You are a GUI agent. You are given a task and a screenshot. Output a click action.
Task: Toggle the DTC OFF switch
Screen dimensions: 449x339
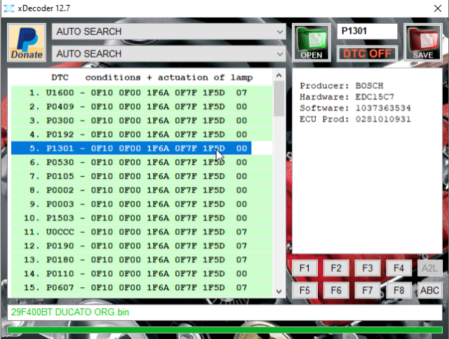click(367, 53)
